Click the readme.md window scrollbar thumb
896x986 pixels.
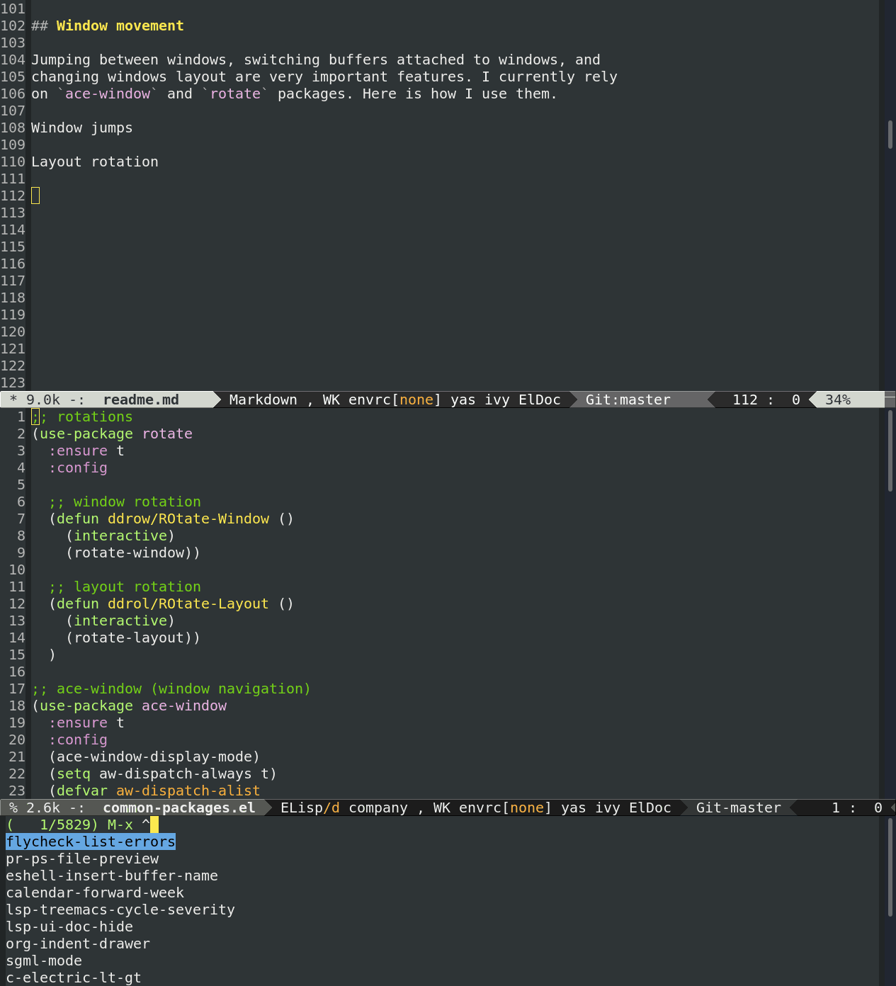(890, 135)
